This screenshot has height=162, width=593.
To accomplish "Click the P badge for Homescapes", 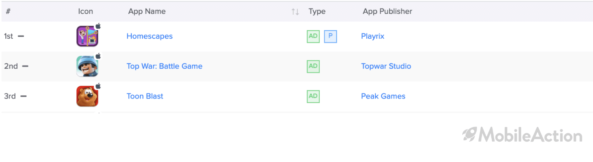I will pyautogui.click(x=330, y=36).
